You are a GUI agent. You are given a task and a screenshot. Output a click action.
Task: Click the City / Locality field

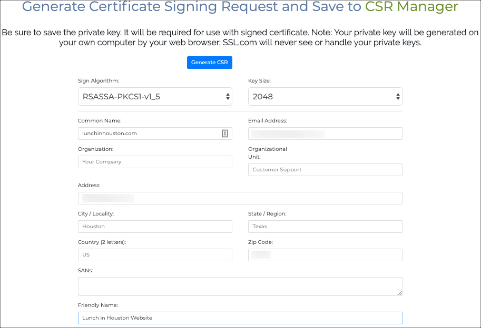tap(155, 227)
